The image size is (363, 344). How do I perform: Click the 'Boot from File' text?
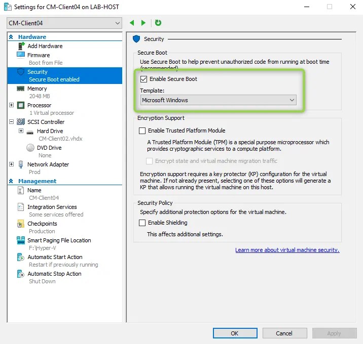(x=46, y=63)
